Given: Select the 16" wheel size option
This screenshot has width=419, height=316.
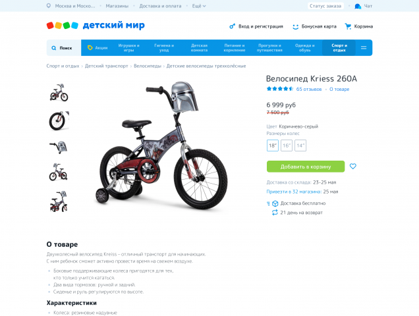Looking at the screenshot, I should pyautogui.click(x=287, y=145).
